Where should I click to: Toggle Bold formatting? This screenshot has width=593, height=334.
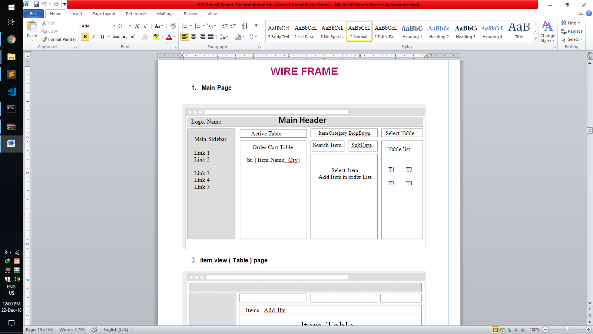(85, 37)
